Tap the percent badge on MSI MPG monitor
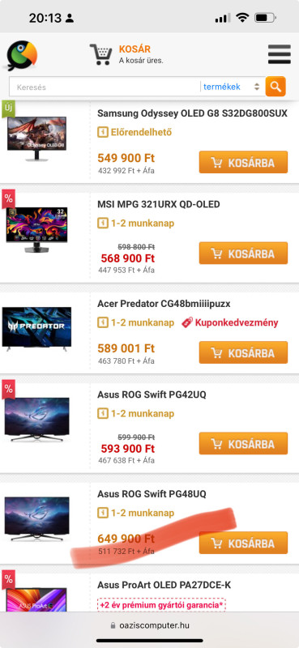299x648 pixels. [x=8, y=198]
